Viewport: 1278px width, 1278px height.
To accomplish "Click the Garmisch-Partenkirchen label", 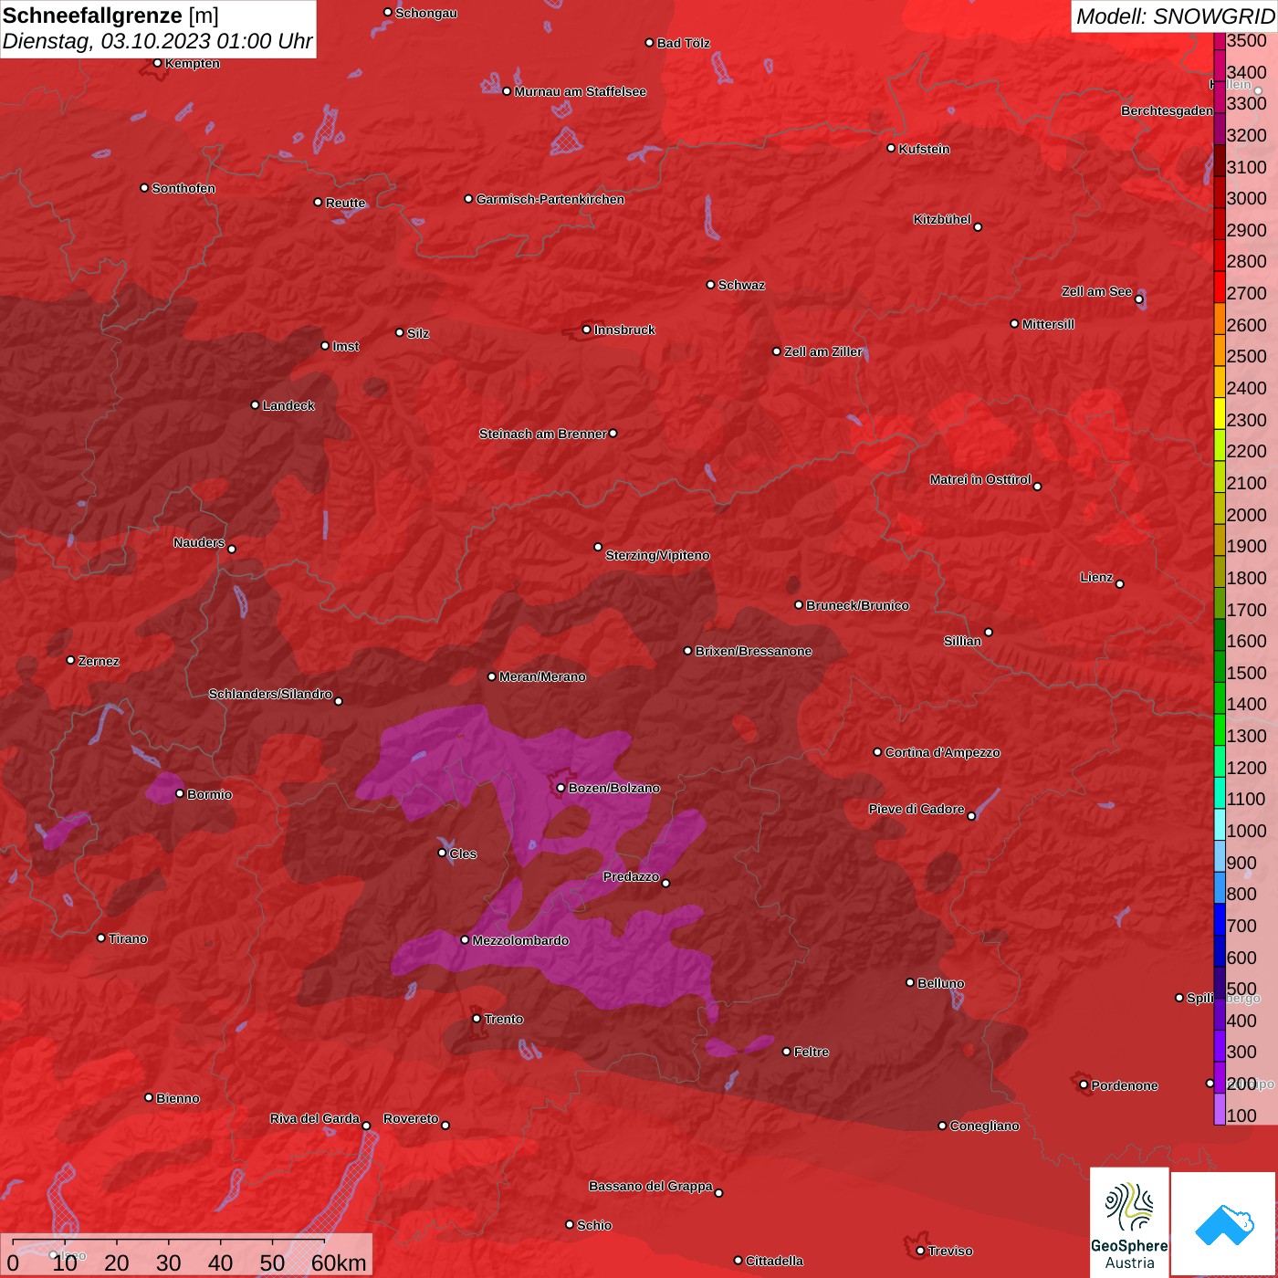I will (550, 199).
